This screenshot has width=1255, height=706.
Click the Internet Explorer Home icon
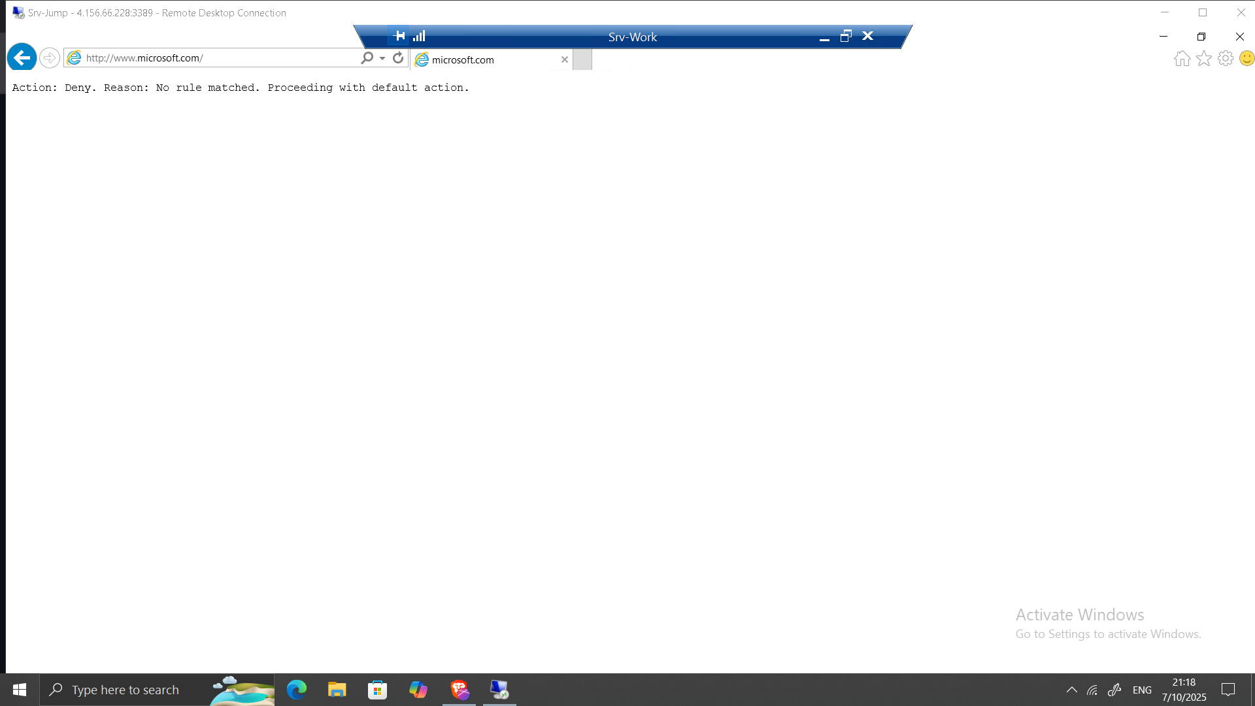[1182, 59]
